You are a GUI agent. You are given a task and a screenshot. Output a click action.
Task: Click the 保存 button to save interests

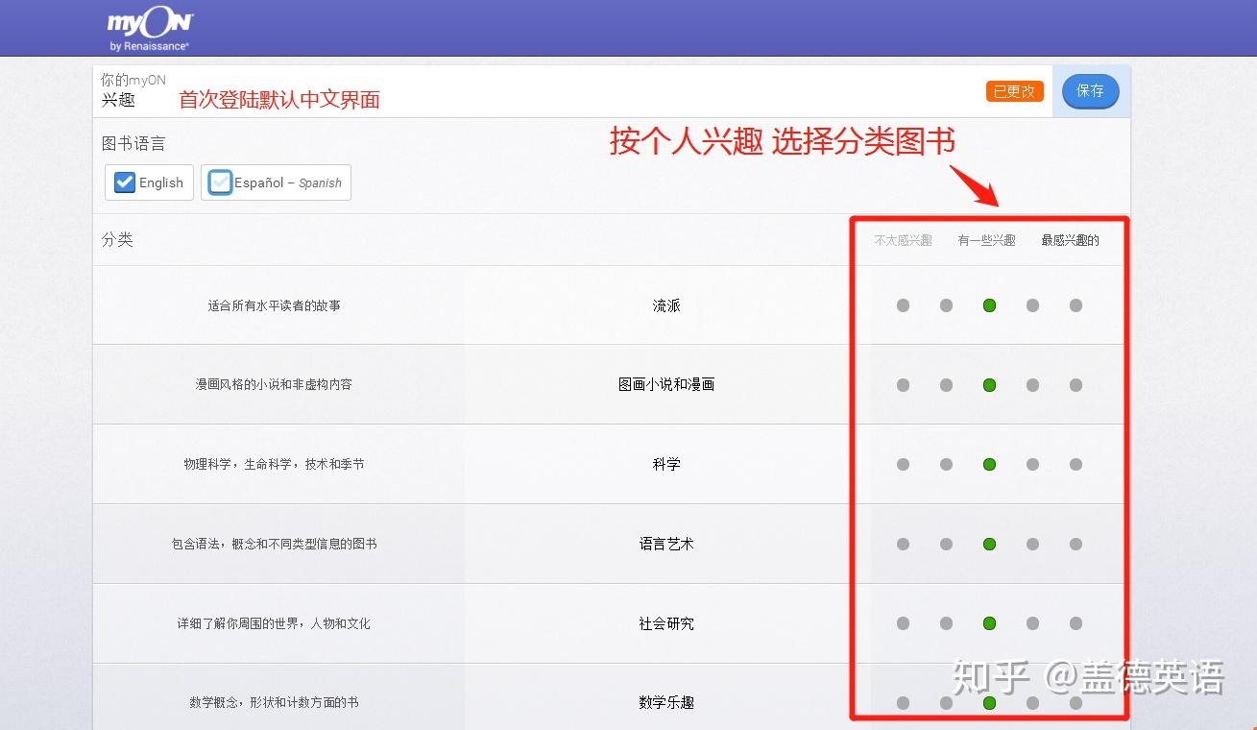[x=1091, y=91]
